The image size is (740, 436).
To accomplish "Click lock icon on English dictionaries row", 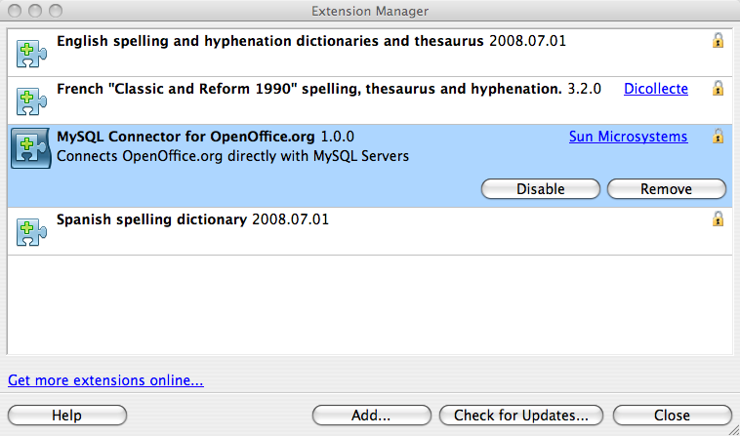I will (718, 41).
